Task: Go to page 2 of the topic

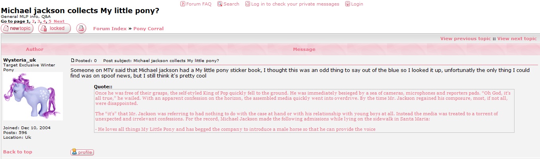Action: pos(33,21)
